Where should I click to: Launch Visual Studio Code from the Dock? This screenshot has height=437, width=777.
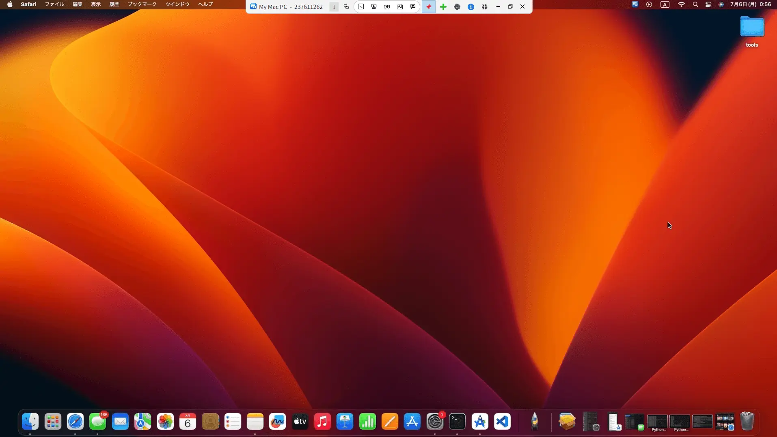click(x=503, y=422)
